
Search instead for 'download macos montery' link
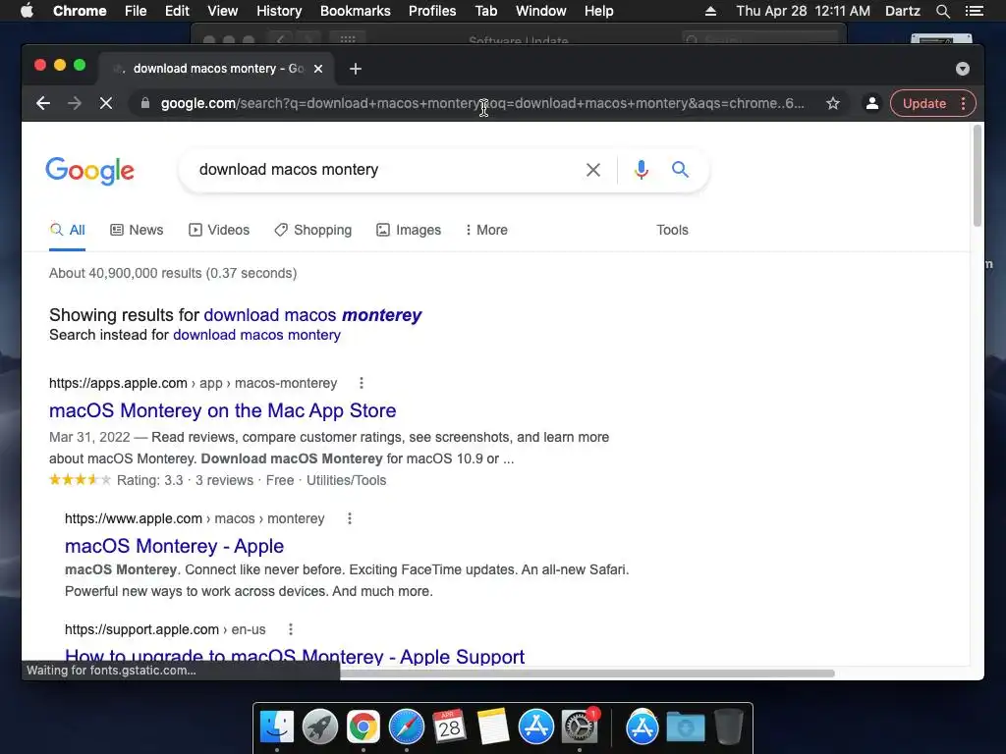(x=256, y=335)
